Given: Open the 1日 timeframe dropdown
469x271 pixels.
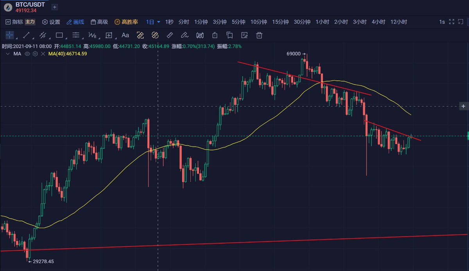Looking at the screenshot, I should (x=153, y=22).
